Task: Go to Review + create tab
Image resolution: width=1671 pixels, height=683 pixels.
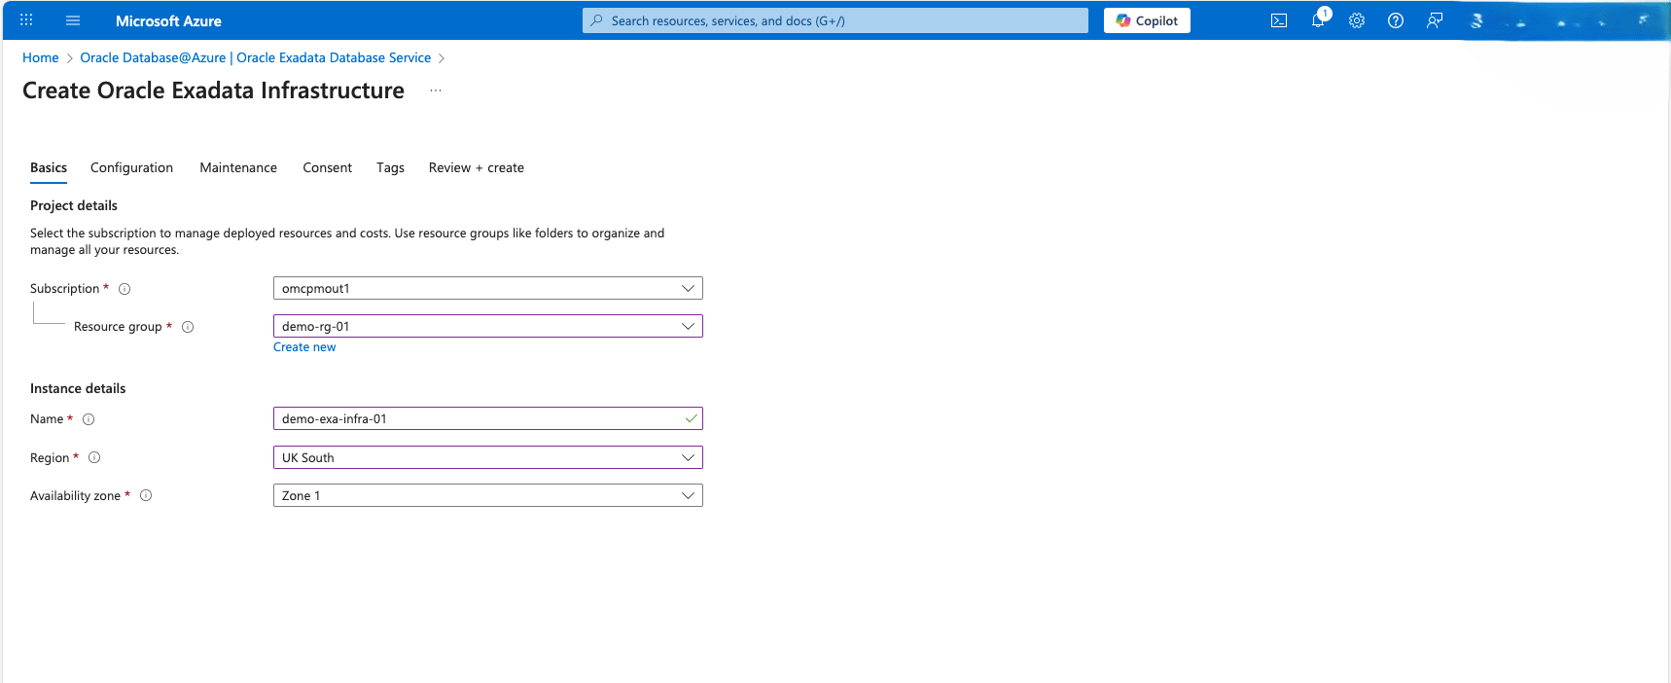Action: pyautogui.click(x=477, y=167)
